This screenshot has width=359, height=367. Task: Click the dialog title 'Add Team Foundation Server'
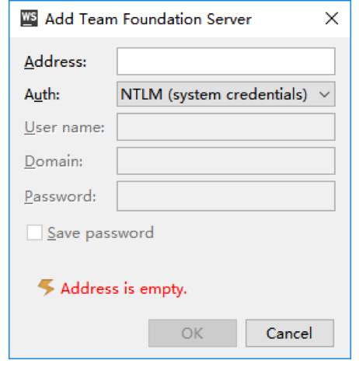(x=148, y=19)
